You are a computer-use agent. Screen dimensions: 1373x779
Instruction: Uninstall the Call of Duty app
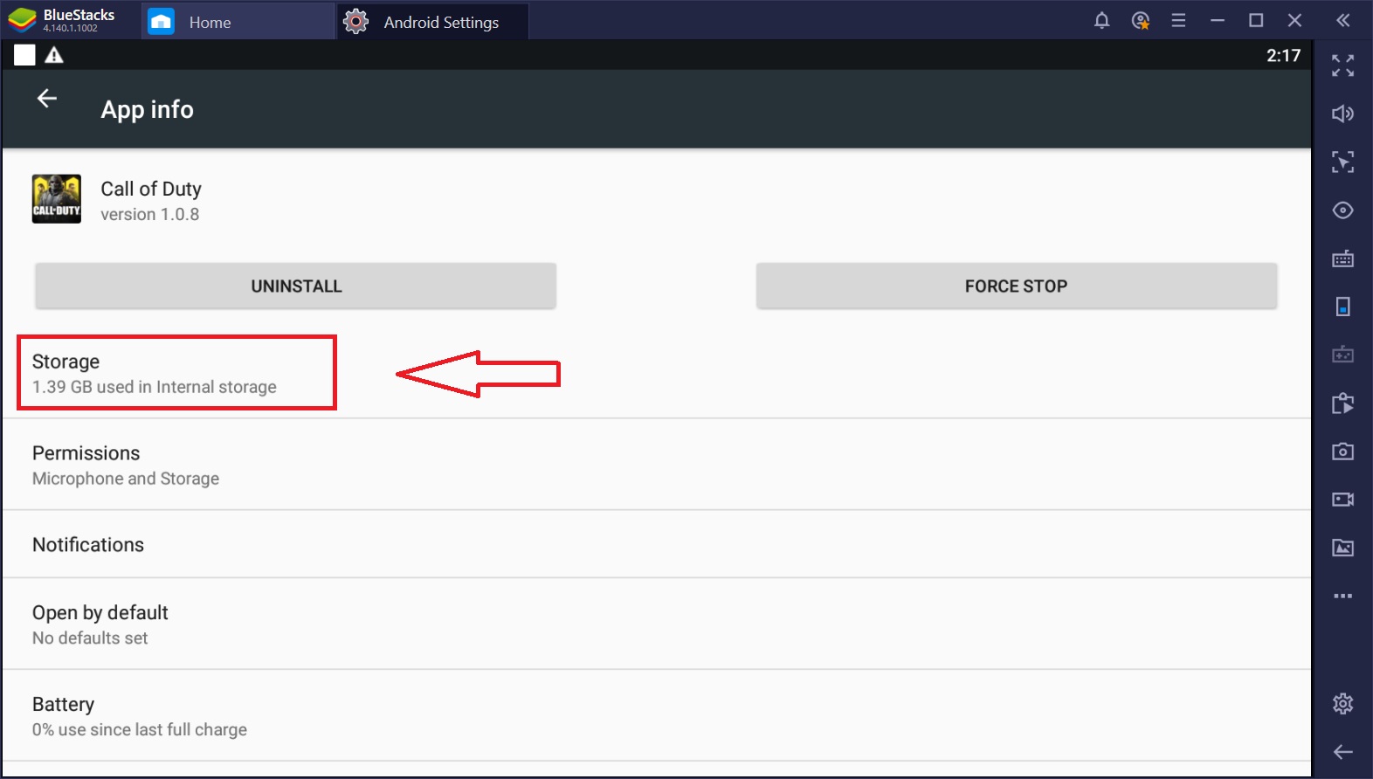[x=296, y=286]
